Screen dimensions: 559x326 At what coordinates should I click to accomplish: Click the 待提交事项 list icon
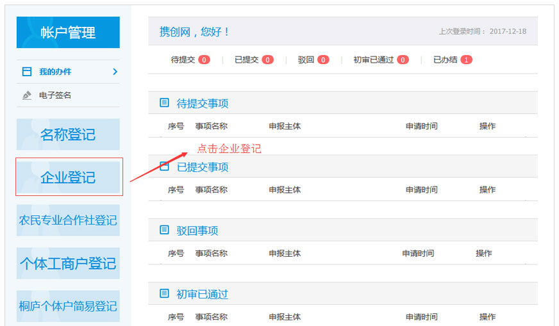click(165, 102)
